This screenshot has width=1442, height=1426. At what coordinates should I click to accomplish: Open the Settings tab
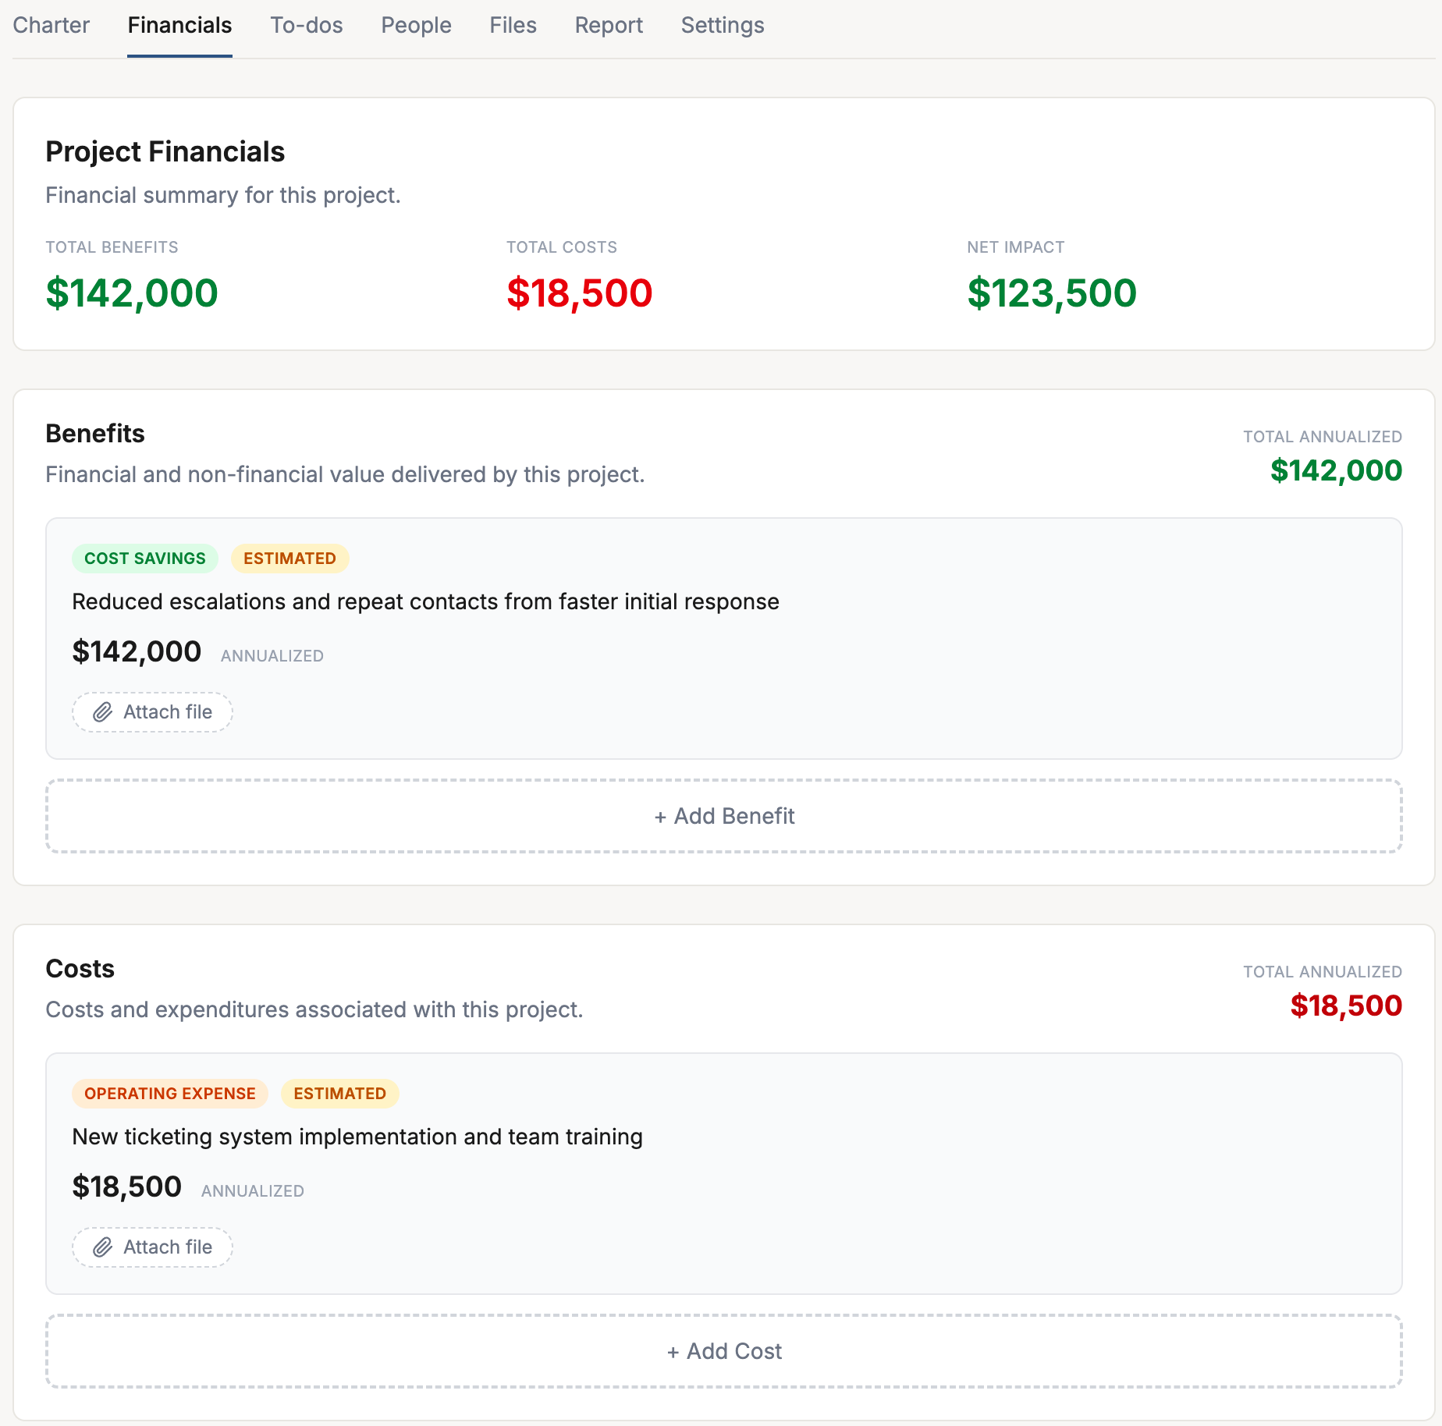[722, 26]
